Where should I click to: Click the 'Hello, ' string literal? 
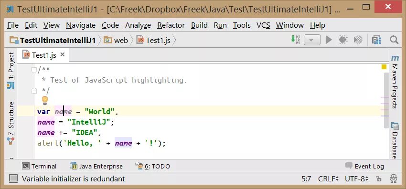pos(82,143)
